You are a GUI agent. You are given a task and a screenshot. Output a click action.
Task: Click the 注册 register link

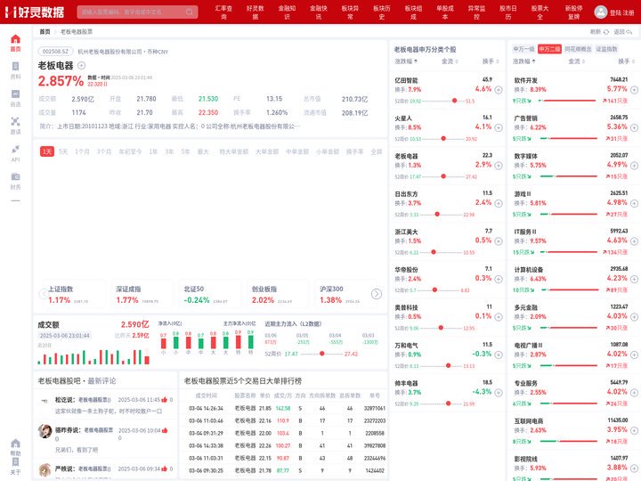629,12
